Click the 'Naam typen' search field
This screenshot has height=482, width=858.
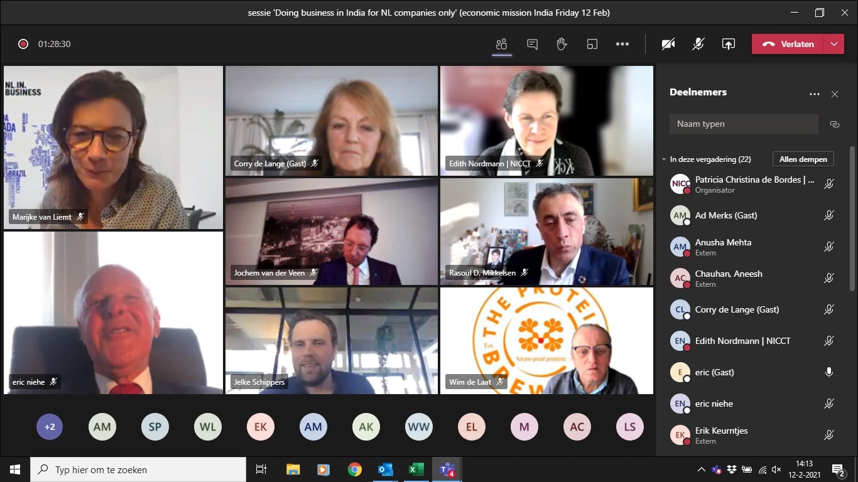[x=743, y=124]
